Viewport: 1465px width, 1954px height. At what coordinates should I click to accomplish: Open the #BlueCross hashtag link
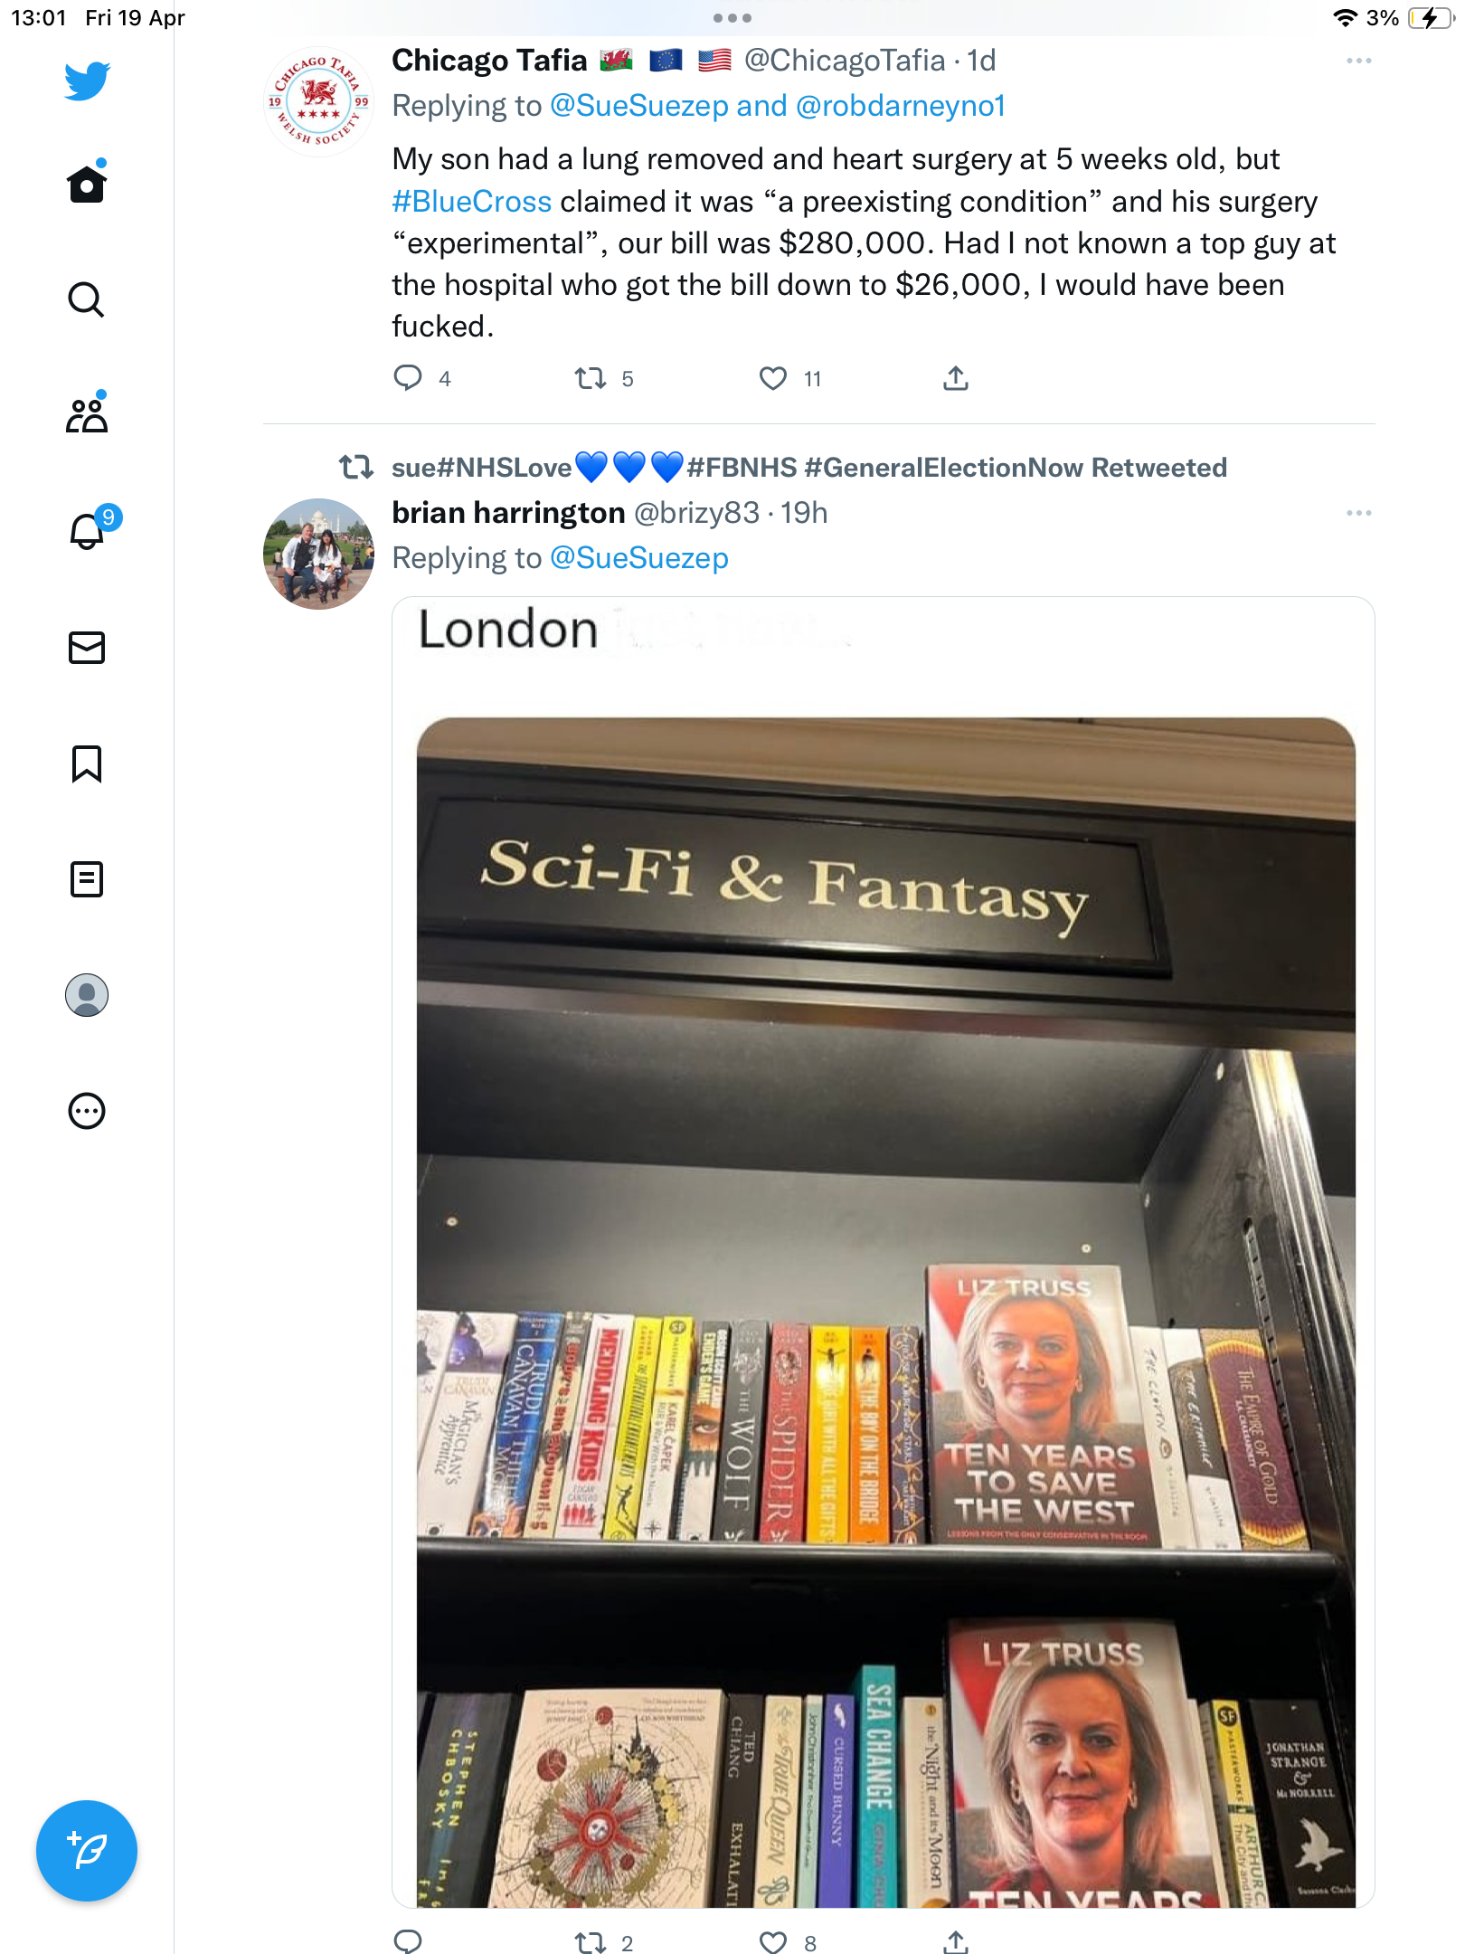(471, 201)
